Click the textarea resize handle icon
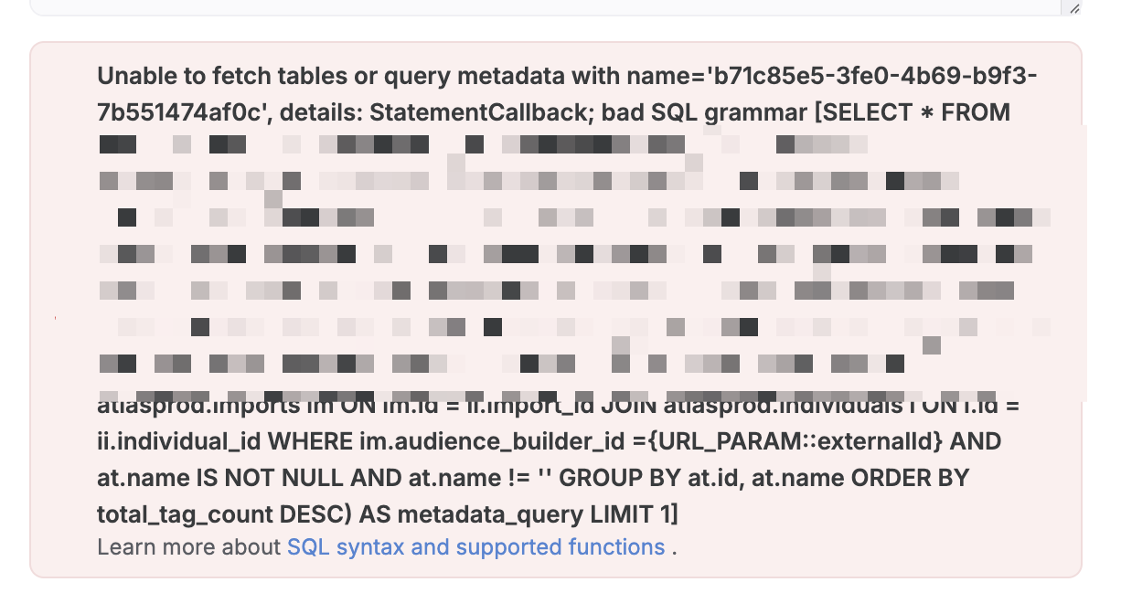The width and height of the screenshot is (1121, 614). (1073, 8)
